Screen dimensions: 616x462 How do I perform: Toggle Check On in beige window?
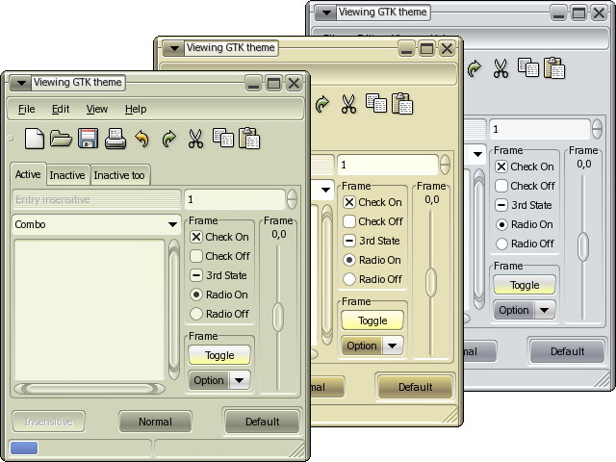(349, 202)
